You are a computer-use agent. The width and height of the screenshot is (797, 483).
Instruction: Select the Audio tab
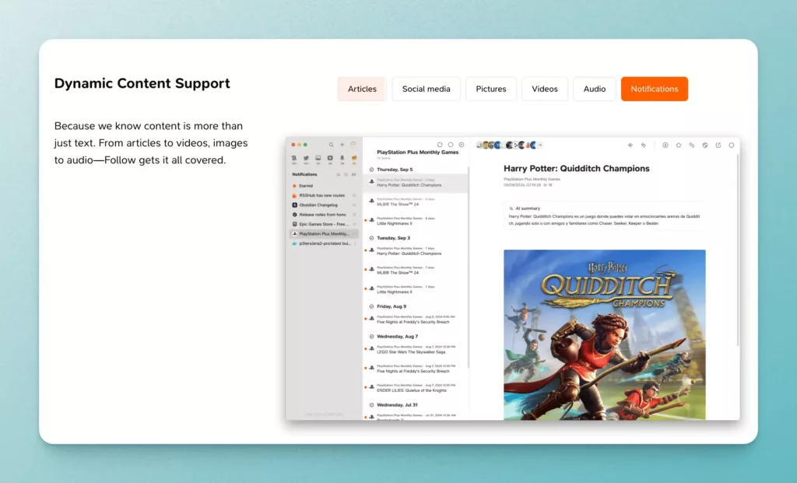click(x=595, y=89)
